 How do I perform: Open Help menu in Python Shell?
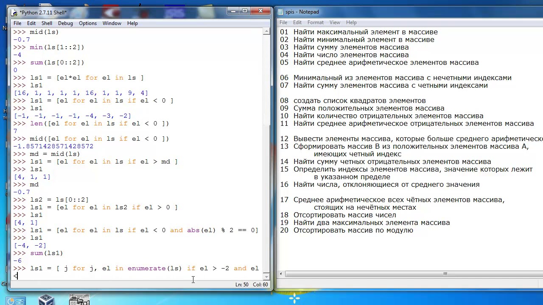click(x=132, y=23)
